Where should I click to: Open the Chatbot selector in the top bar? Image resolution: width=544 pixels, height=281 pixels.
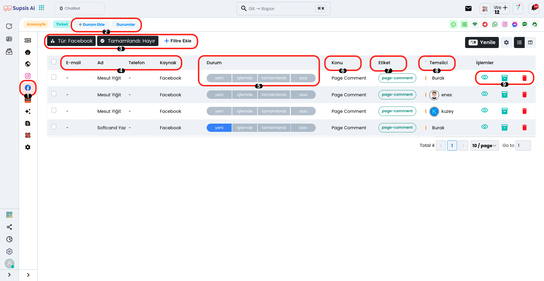coord(80,9)
